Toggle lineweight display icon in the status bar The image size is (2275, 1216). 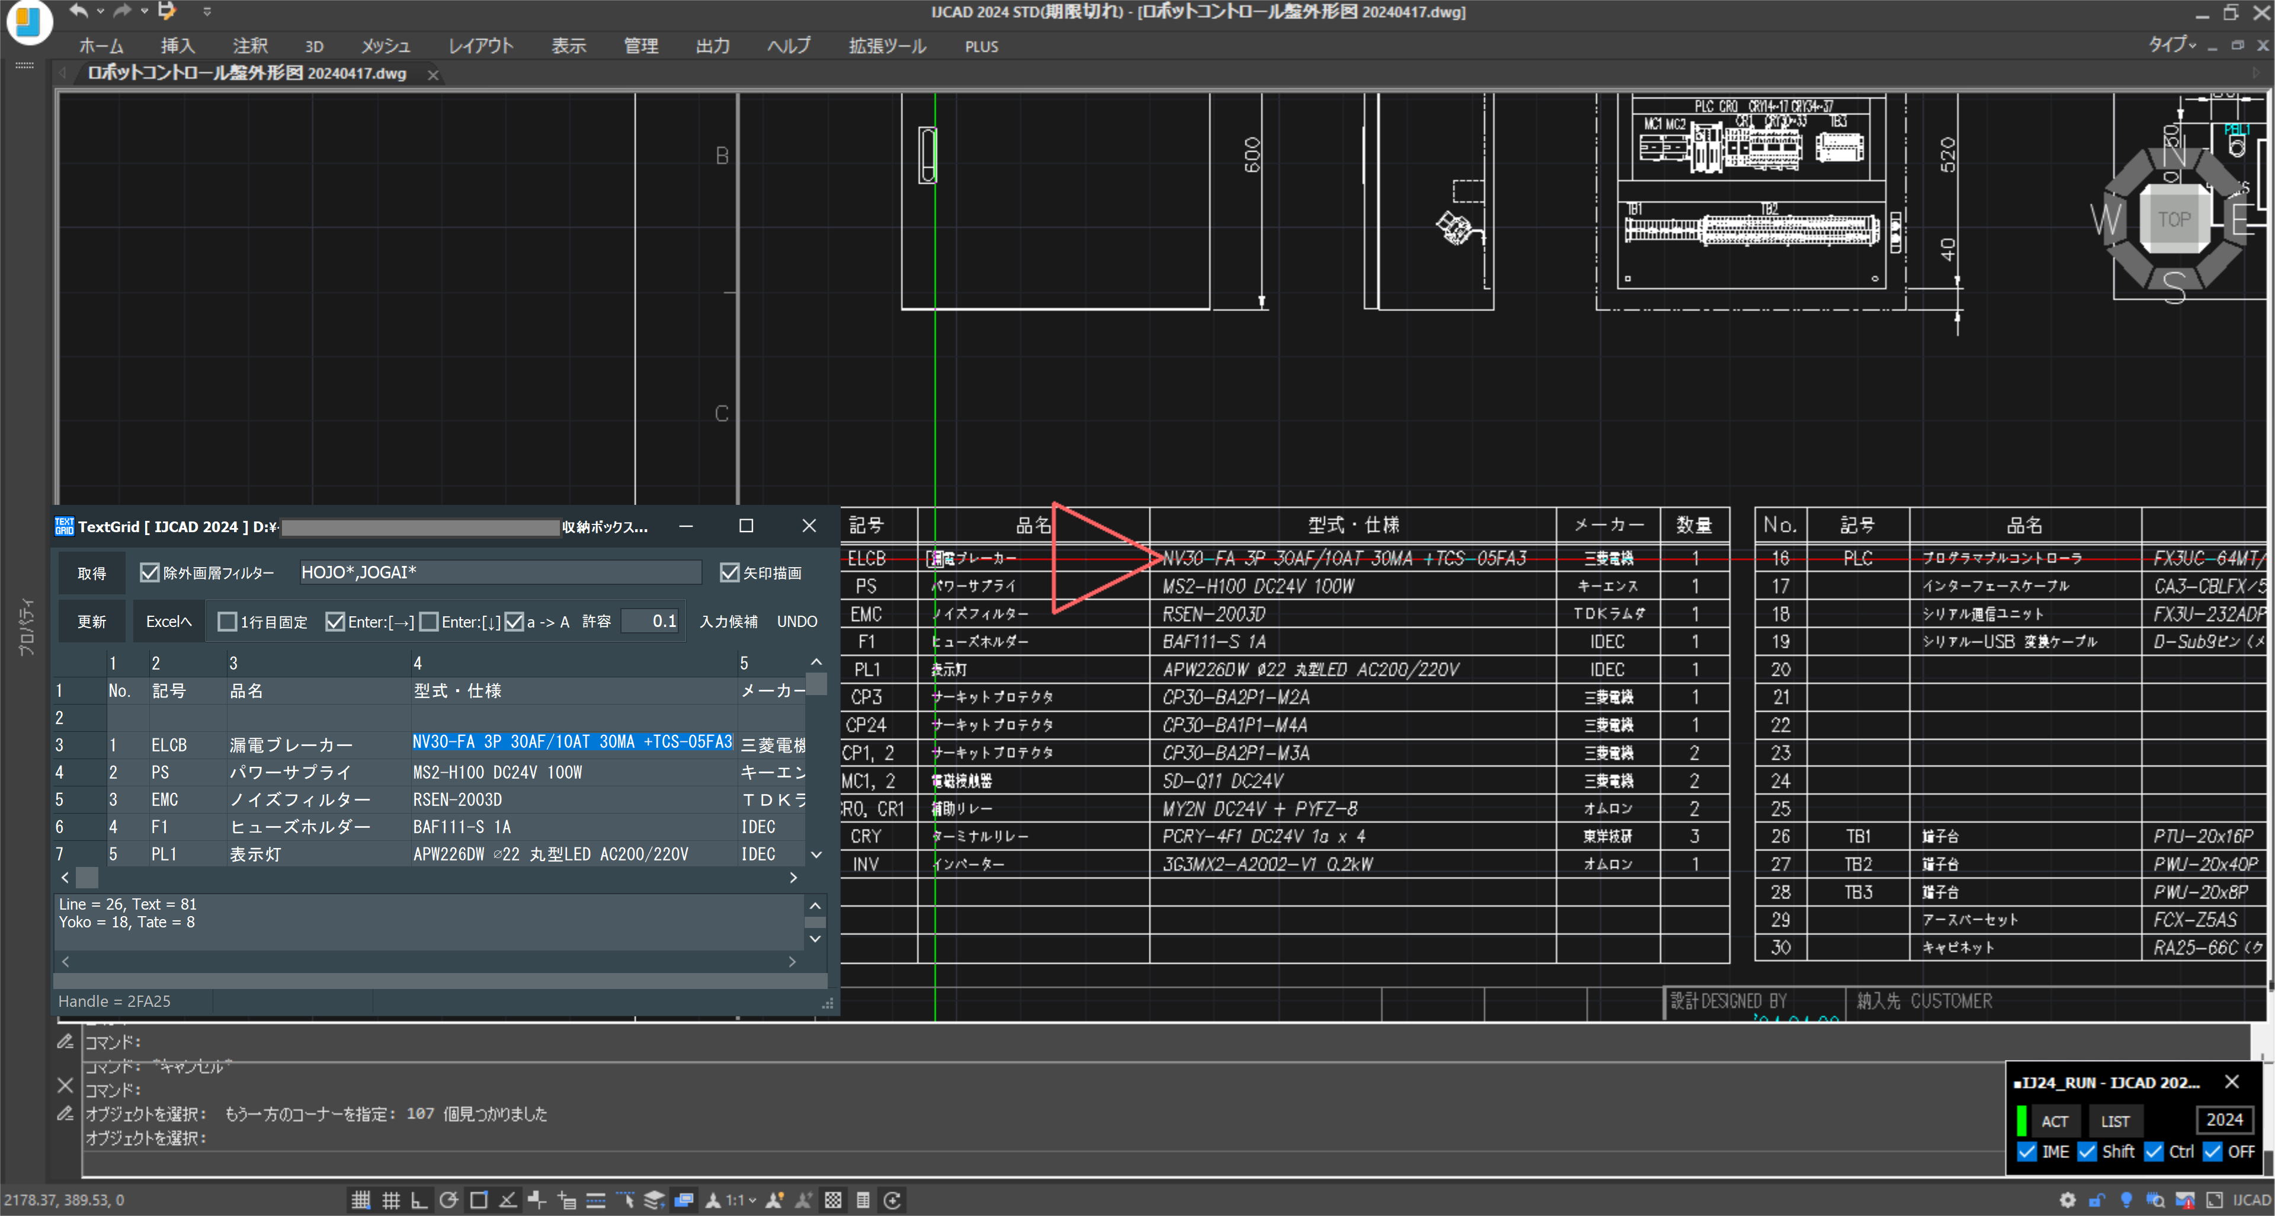(x=596, y=1200)
